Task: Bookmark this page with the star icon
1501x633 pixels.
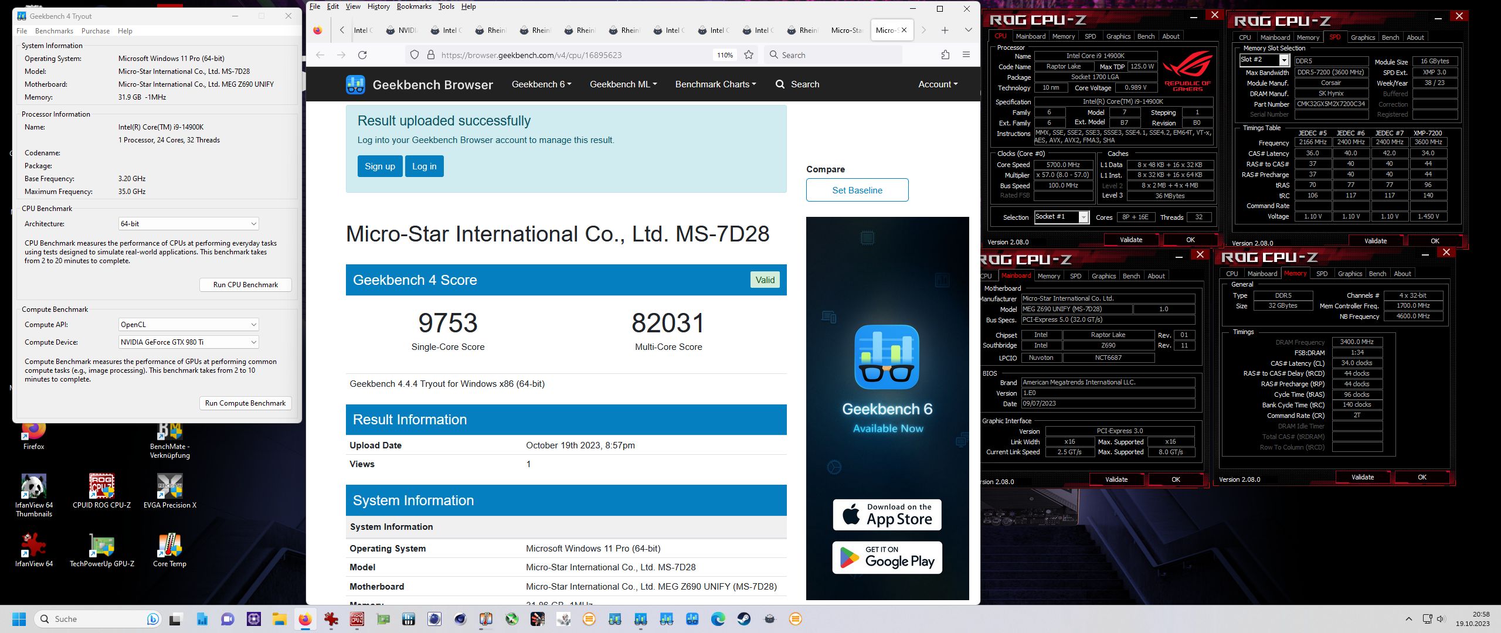Action: 749,55
